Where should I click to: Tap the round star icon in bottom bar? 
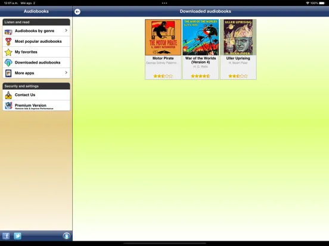click(66, 236)
